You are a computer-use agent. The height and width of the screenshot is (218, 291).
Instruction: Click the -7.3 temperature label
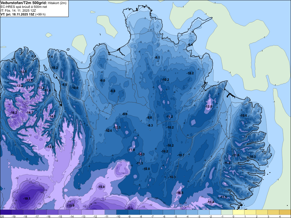pyautogui.click(x=33, y=56)
